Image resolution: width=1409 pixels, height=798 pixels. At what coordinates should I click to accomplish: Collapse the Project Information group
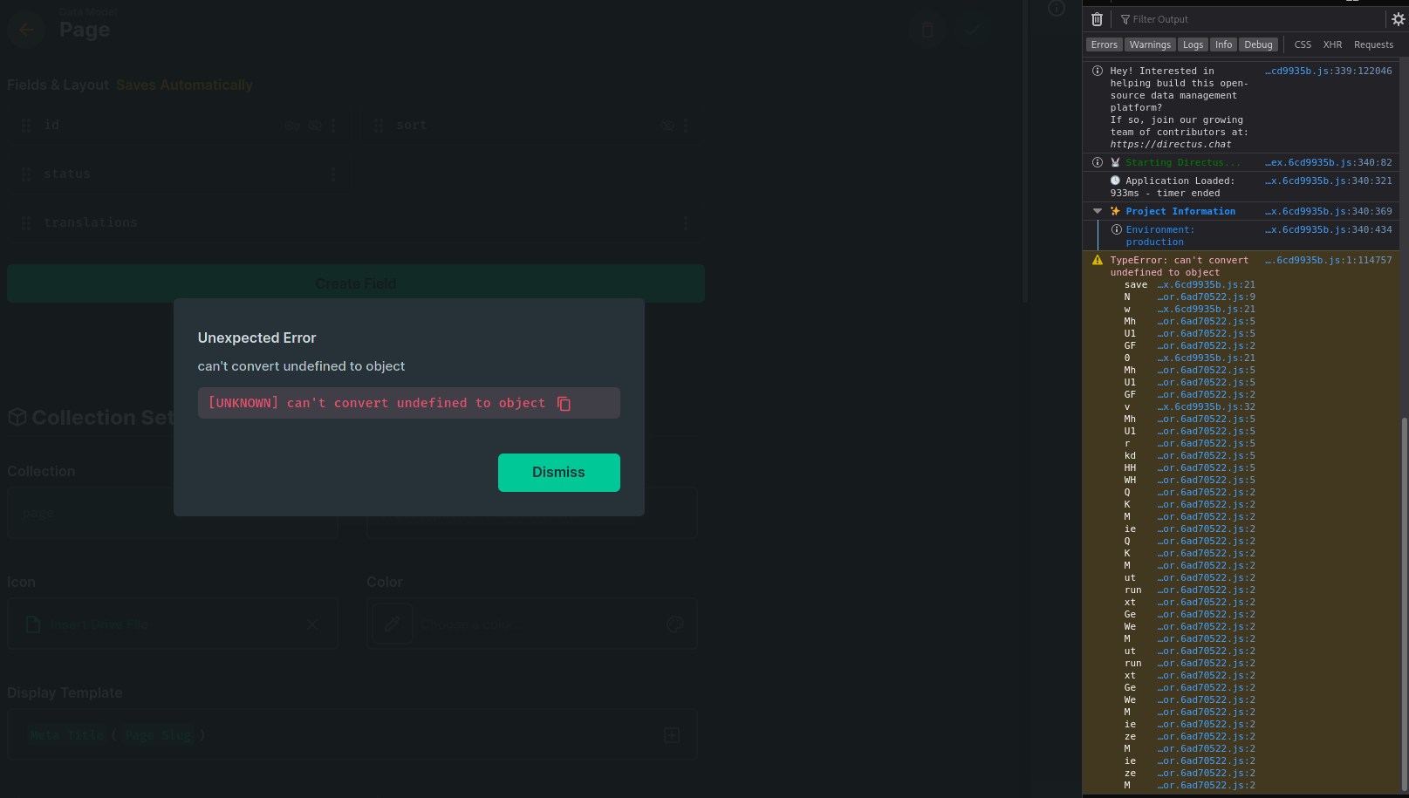pos(1098,211)
